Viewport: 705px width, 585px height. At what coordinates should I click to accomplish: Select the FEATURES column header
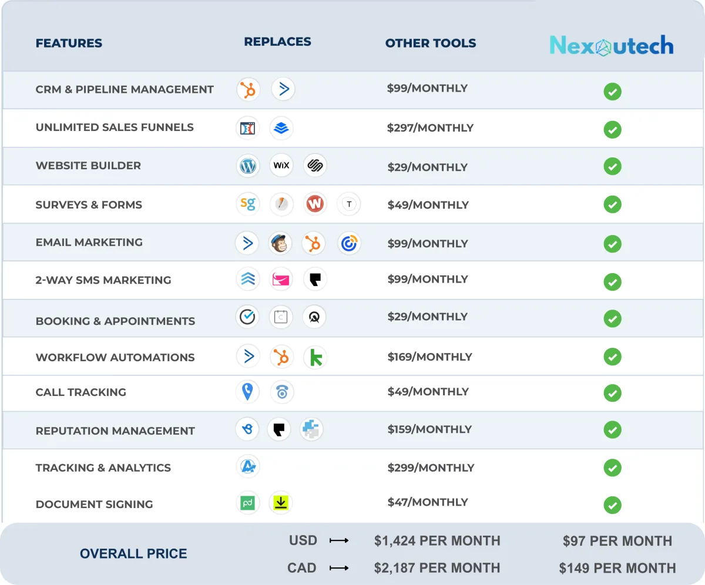click(x=69, y=43)
